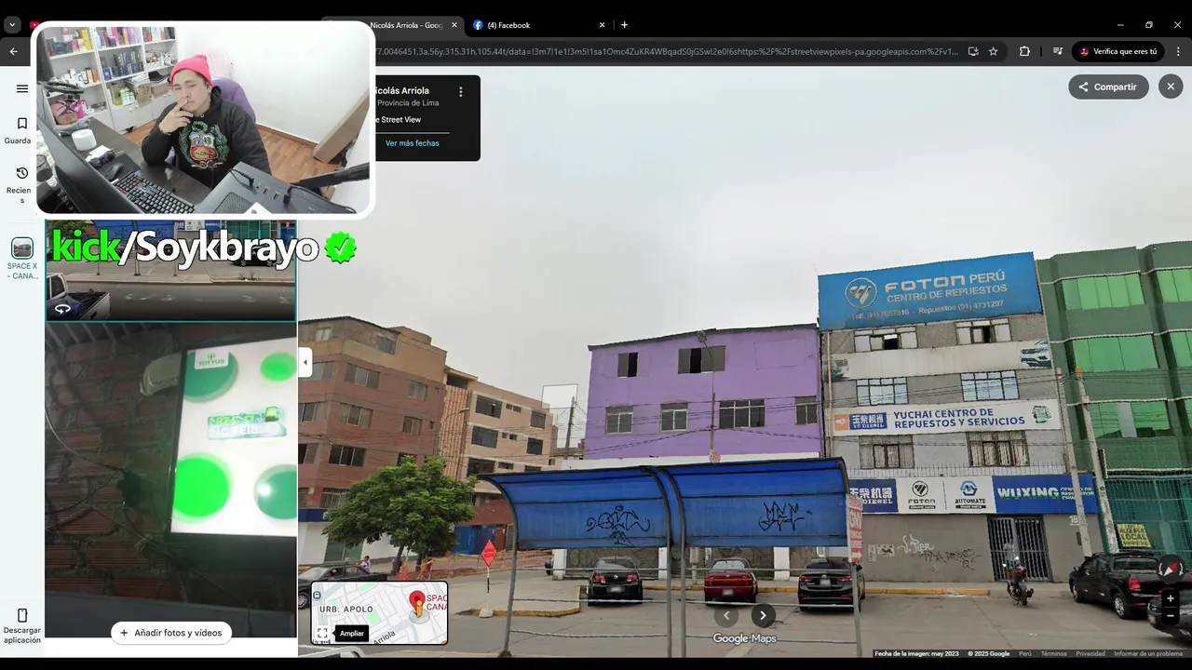Open the Google Maps hamburger menu
Screen dimensions: 1192x670
pyautogui.click(x=22, y=88)
